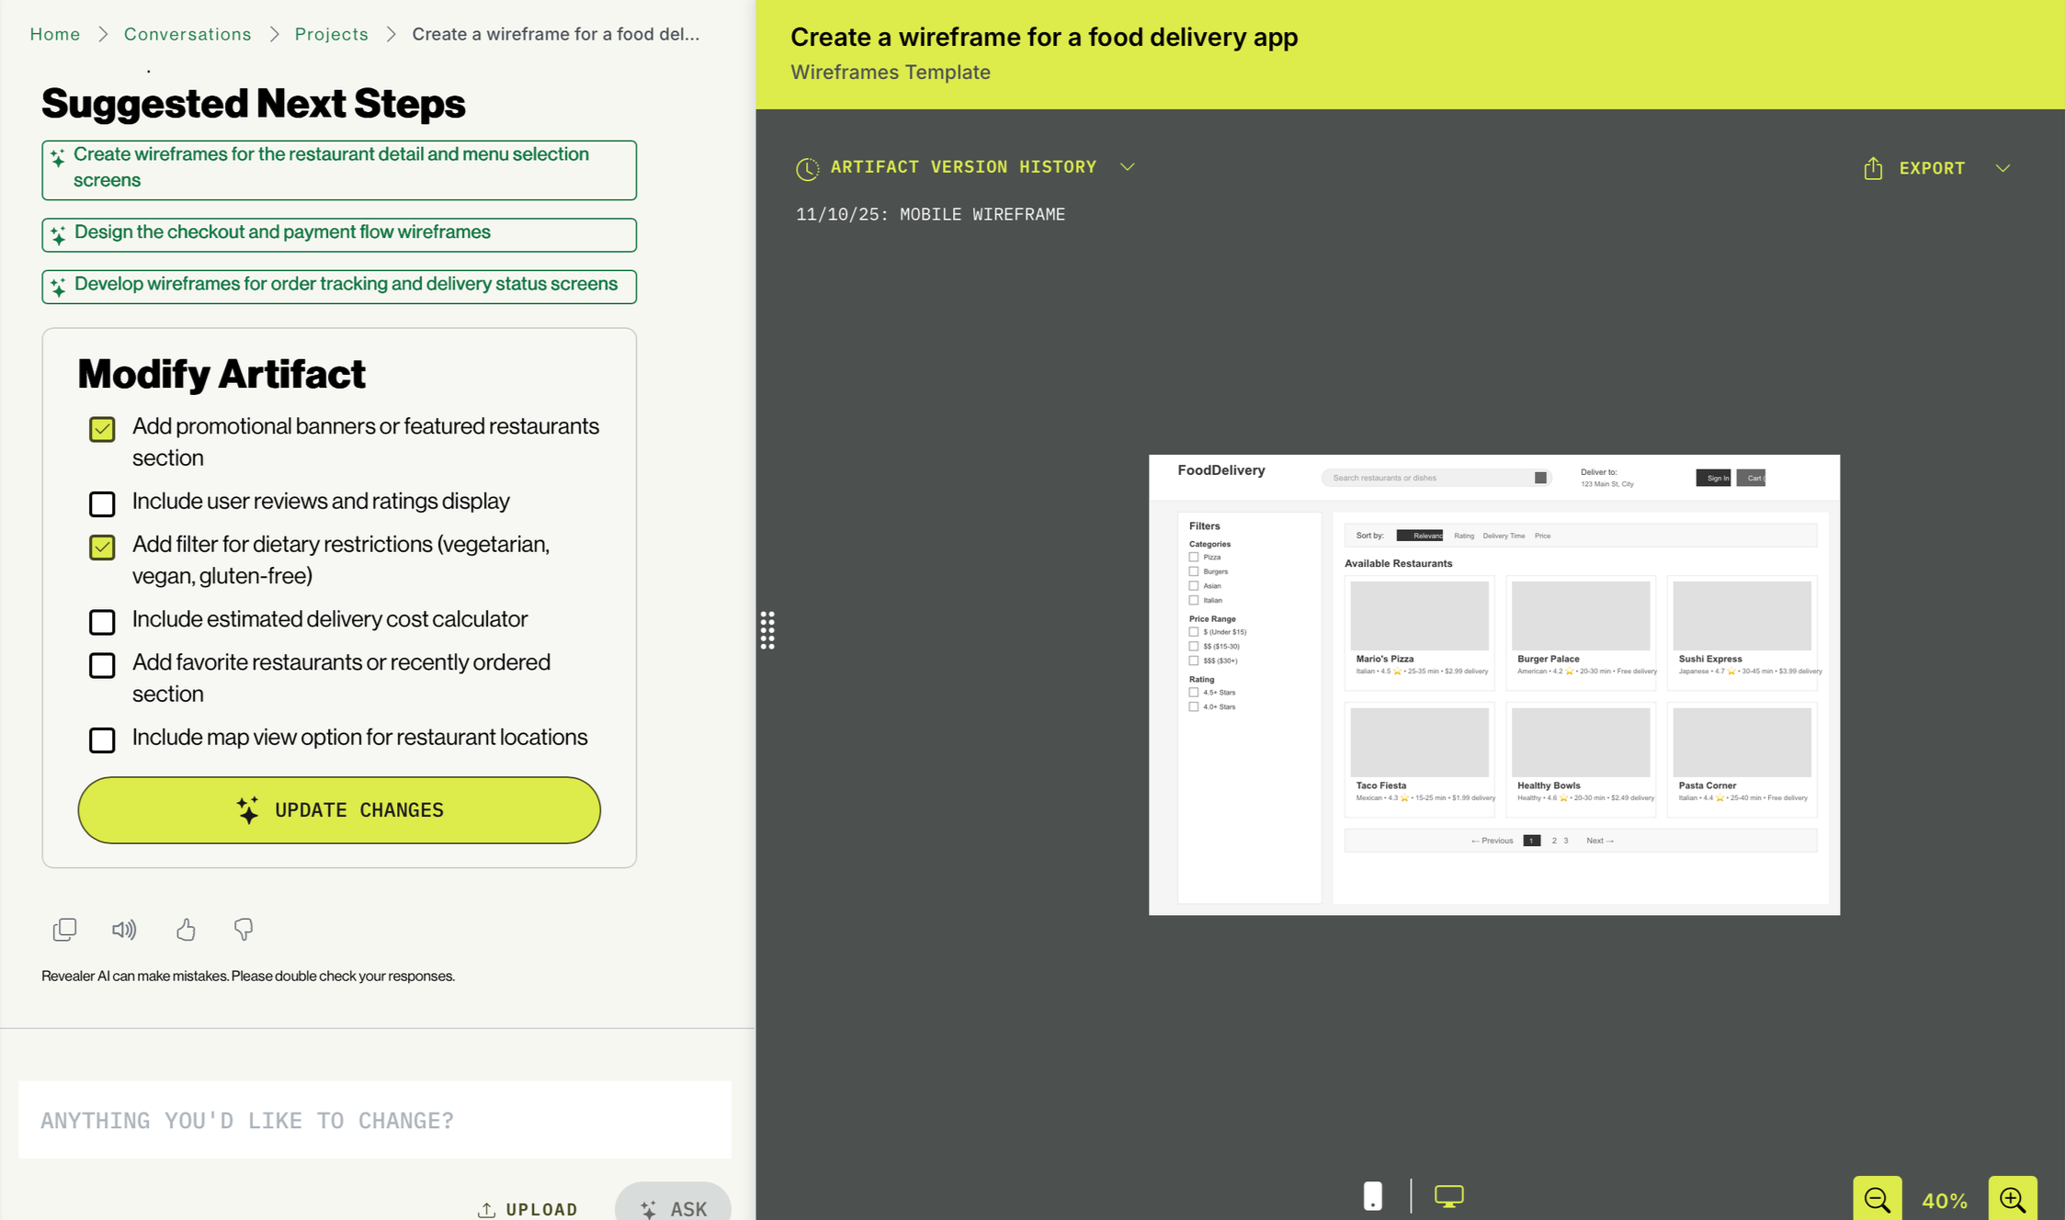Viewport: 2065px width, 1220px height.
Task: Switch to mobile device preview icon
Action: 1372,1196
